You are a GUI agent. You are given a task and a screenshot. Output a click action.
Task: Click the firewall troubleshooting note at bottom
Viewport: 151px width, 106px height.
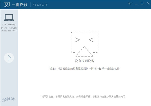(84, 96)
